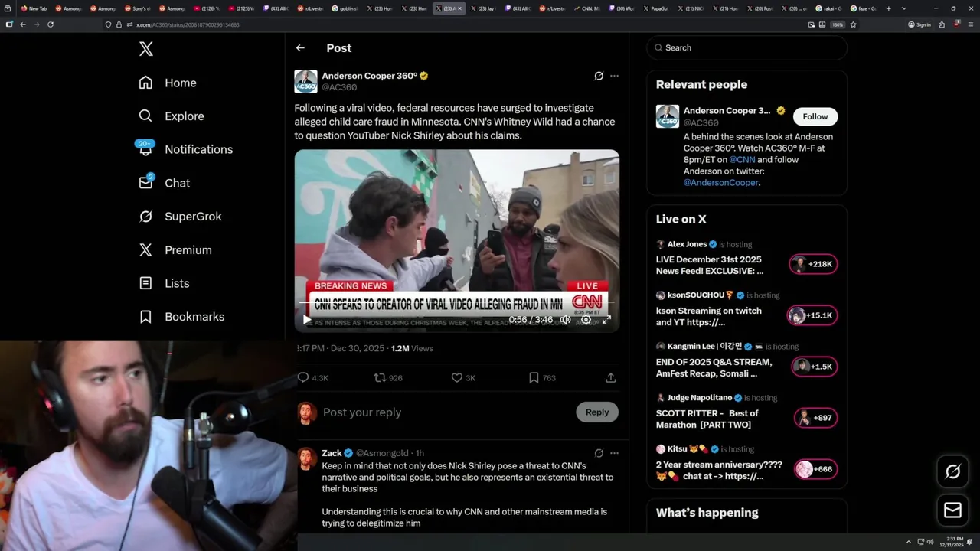Click the 150% zoom level indicator

838,24
